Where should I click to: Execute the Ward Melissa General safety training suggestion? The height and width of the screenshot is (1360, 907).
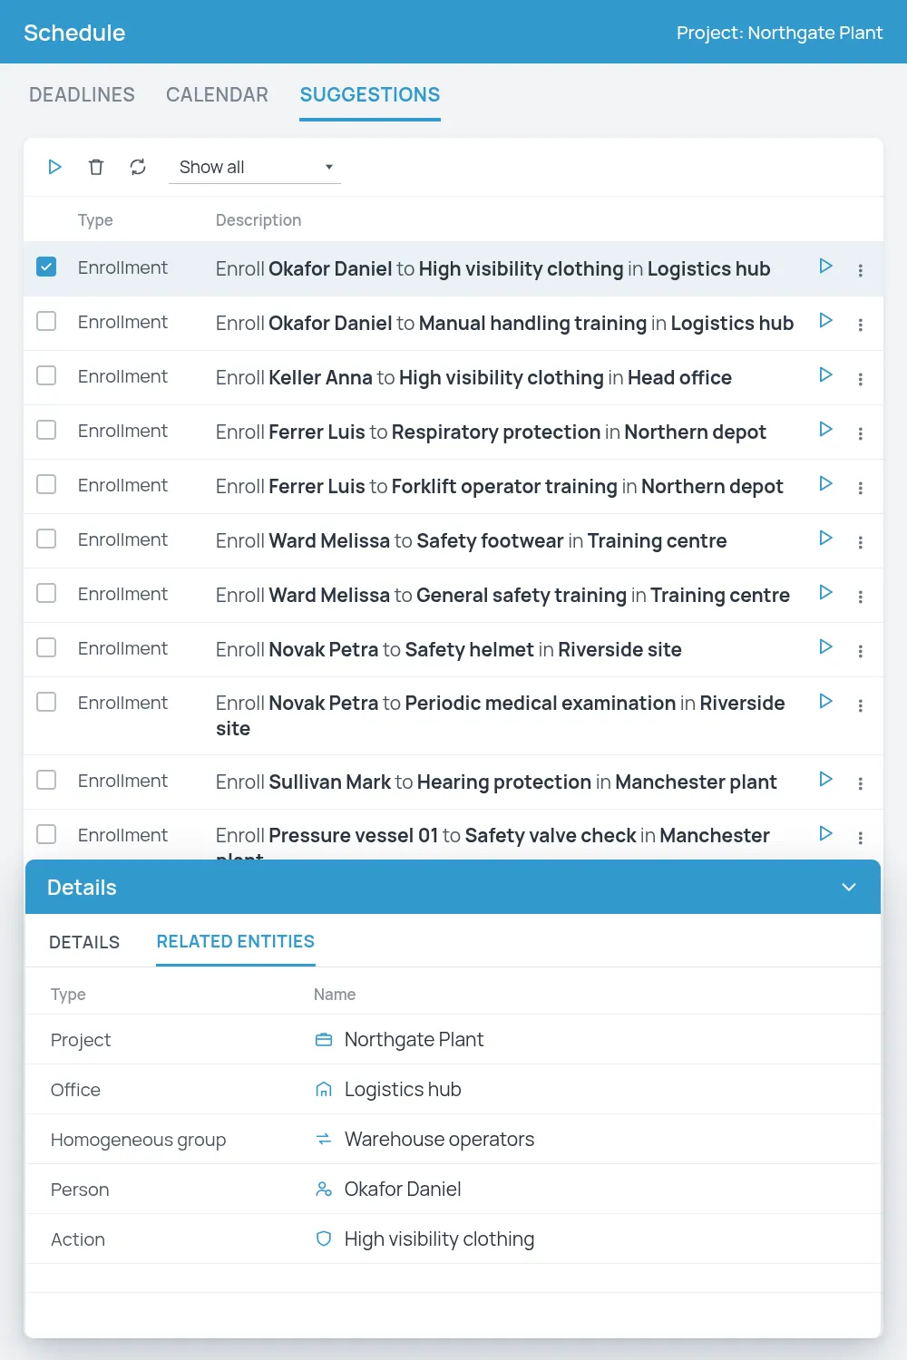pyautogui.click(x=825, y=592)
